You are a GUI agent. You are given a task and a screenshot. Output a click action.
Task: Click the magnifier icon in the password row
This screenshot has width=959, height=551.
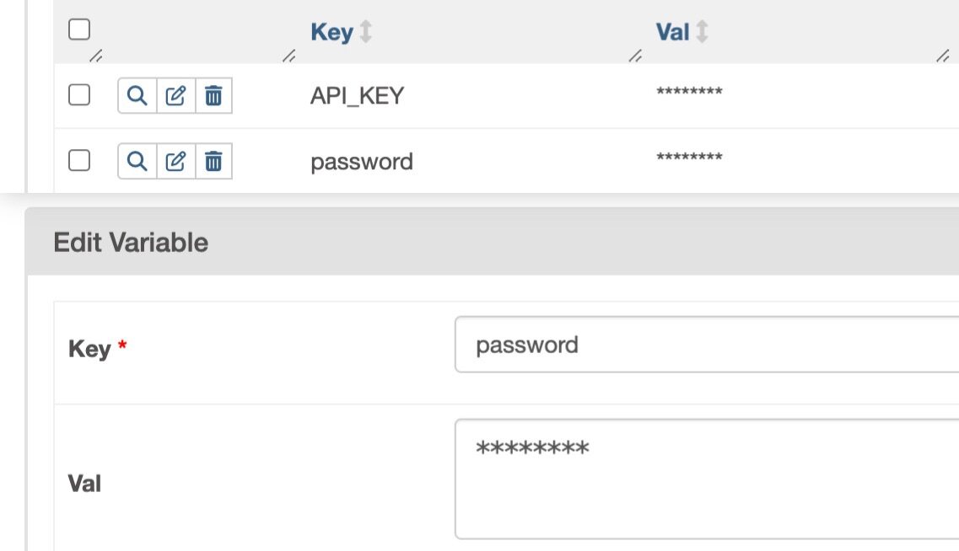pos(137,161)
